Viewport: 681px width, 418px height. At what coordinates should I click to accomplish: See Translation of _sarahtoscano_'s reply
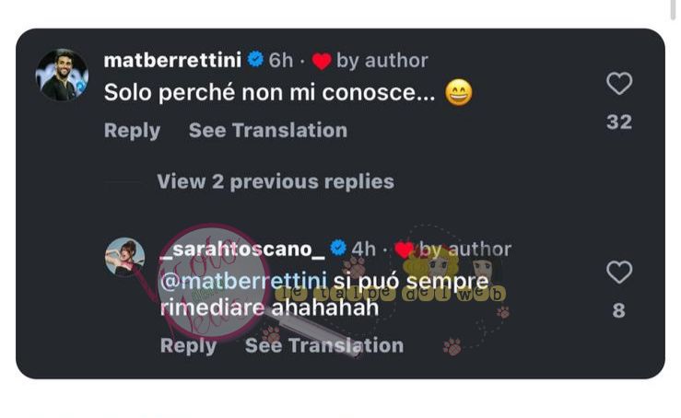click(324, 345)
